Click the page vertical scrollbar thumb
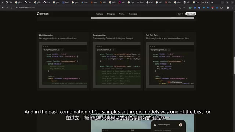 pos(234,65)
